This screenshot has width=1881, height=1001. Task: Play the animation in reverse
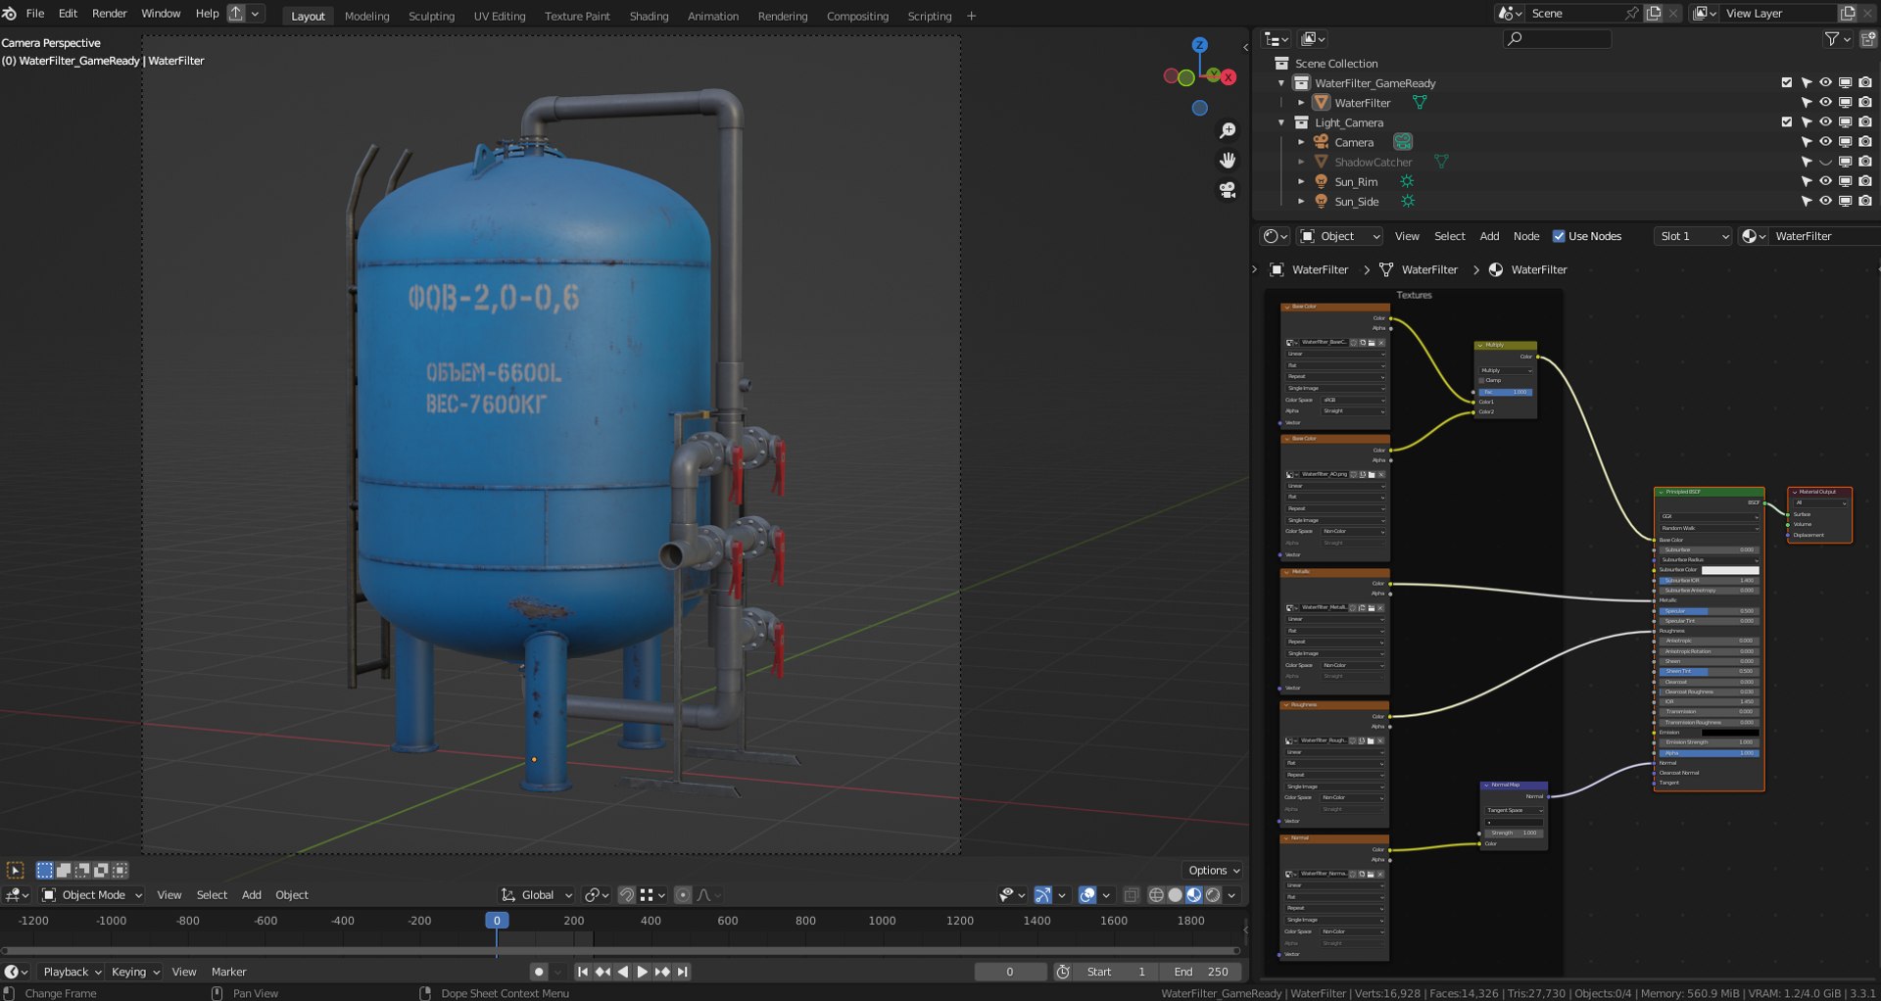point(623,972)
